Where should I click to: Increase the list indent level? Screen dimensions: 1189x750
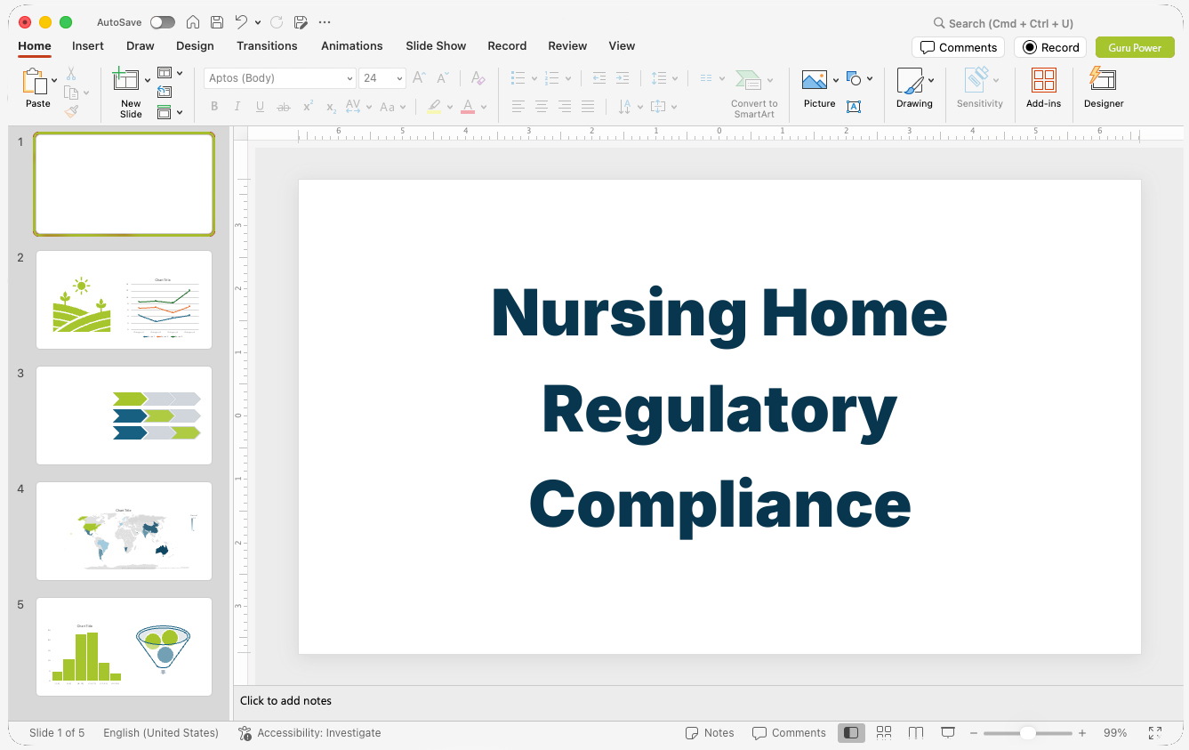point(623,78)
